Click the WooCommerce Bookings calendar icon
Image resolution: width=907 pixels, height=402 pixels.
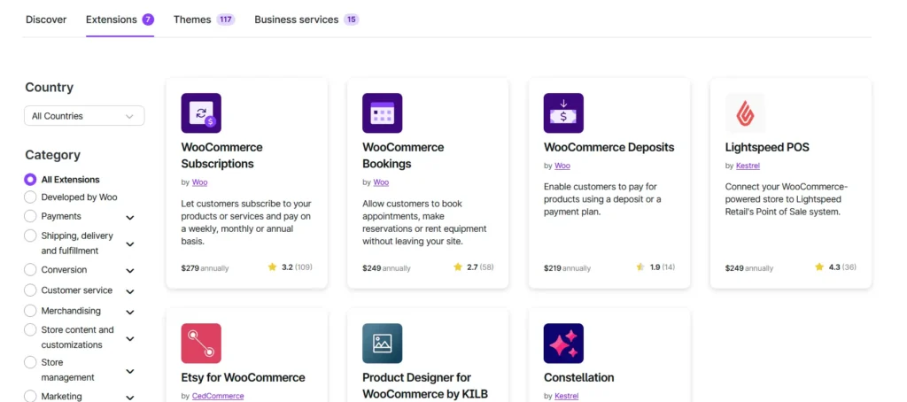click(382, 113)
